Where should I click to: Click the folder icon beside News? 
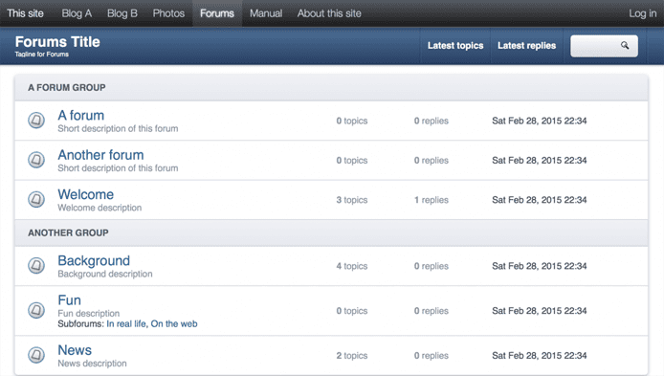pyautogui.click(x=36, y=355)
